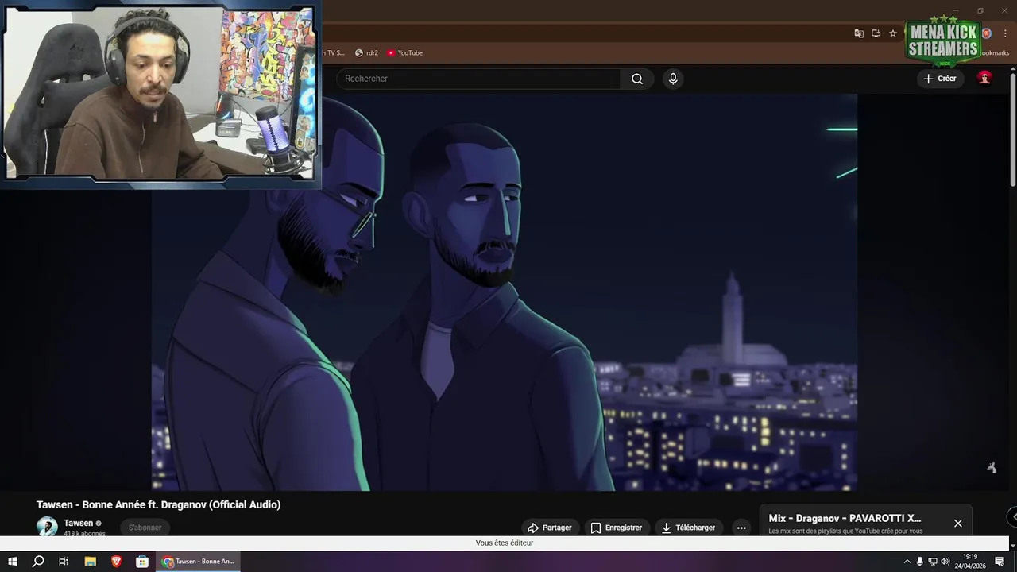Viewport: 1017px width, 572px height.
Task: Show hidden system tray icons
Action: tap(907, 562)
